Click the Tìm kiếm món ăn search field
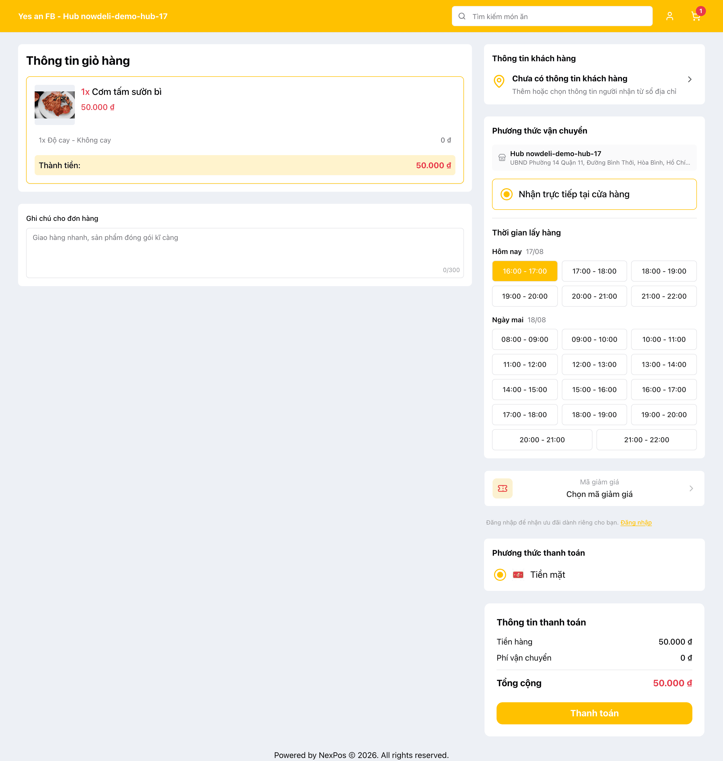The width and height of the screenshot is (723, 761). pos(552,16)
